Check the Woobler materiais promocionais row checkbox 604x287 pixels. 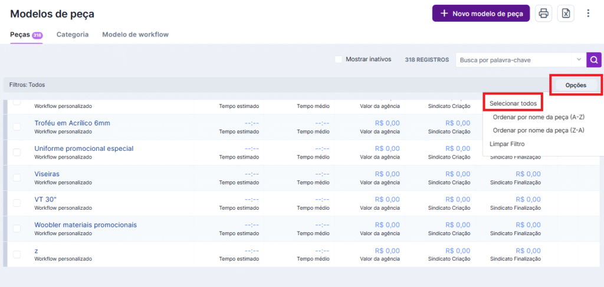[17, 228]
